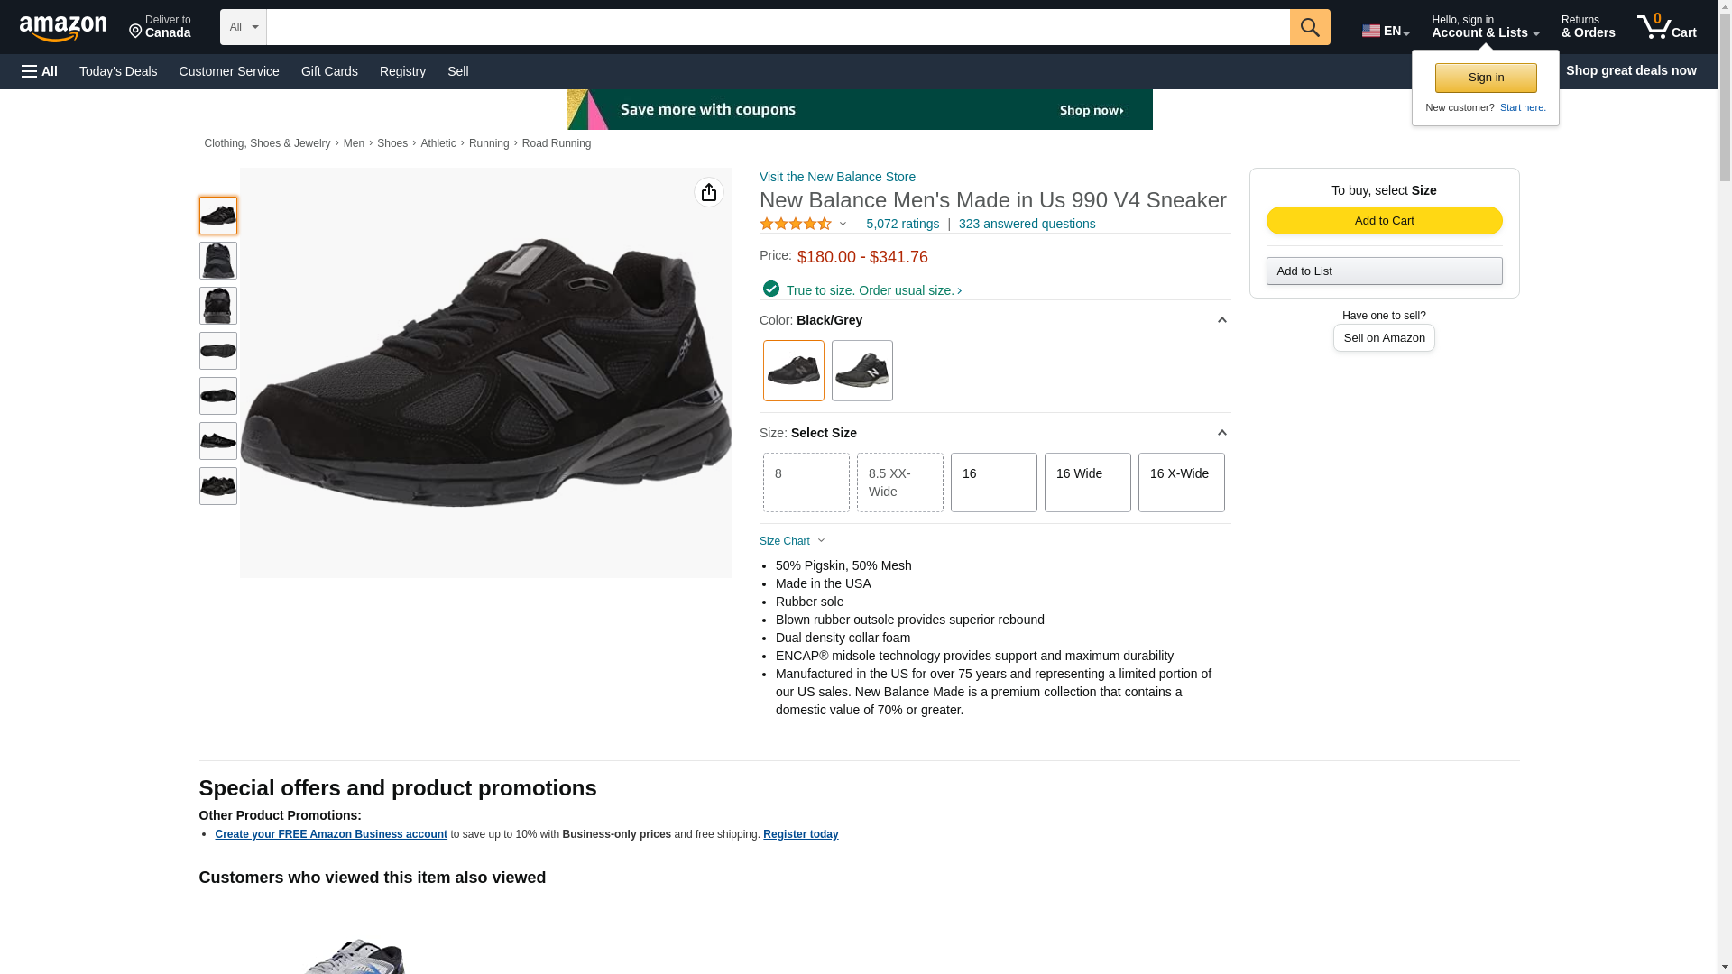1732x974 pixels.
Task: Expand the Size Chart
Action: point(792,541)
